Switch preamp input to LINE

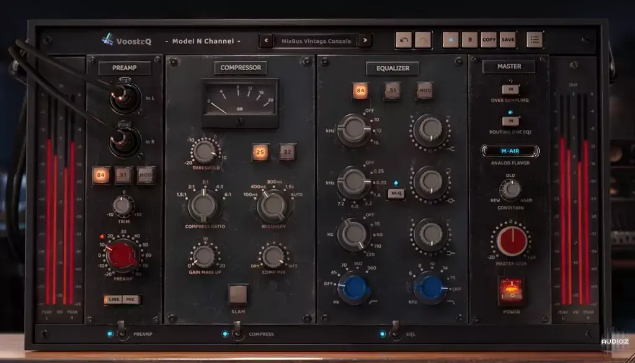click(x=114, y=299)
